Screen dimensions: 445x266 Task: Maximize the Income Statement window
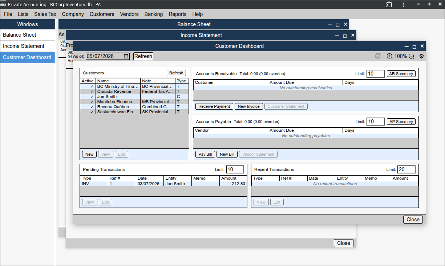[345, 36]
